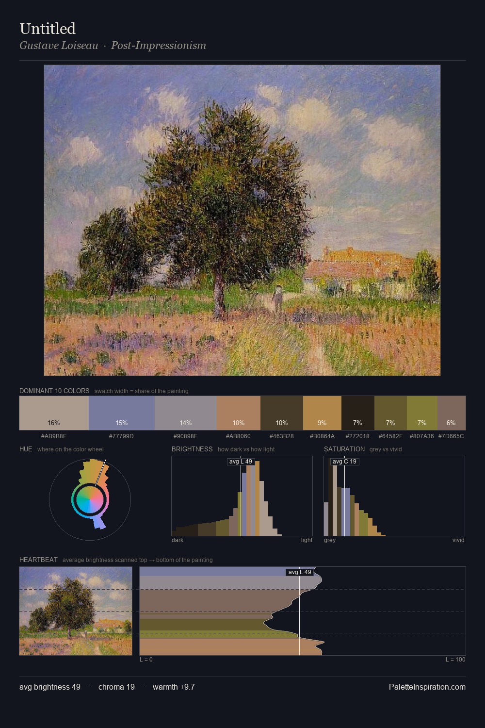Open the PaletteInspiration.com link
Screen dimensions: 485x728
pos(427,687)
